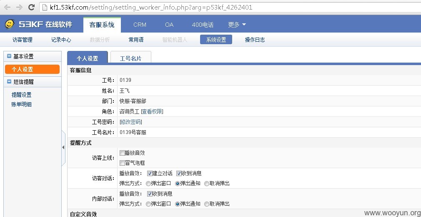The image size is (421, 217).
Task: Click the greyed 数据分析 menu
Action: (x=100, y=40)
